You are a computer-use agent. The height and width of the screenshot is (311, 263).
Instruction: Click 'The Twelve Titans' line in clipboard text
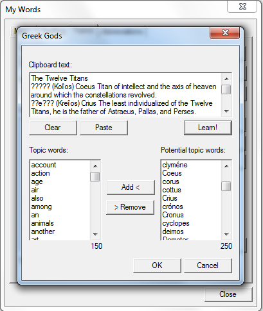coord(59,78)
